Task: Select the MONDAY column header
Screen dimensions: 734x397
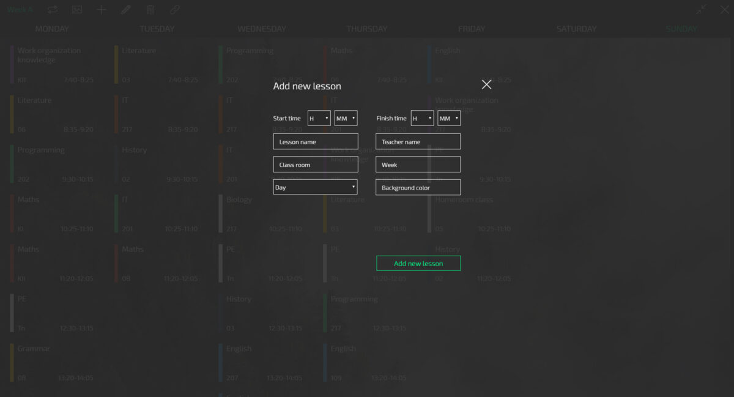Action: [52, 29]
